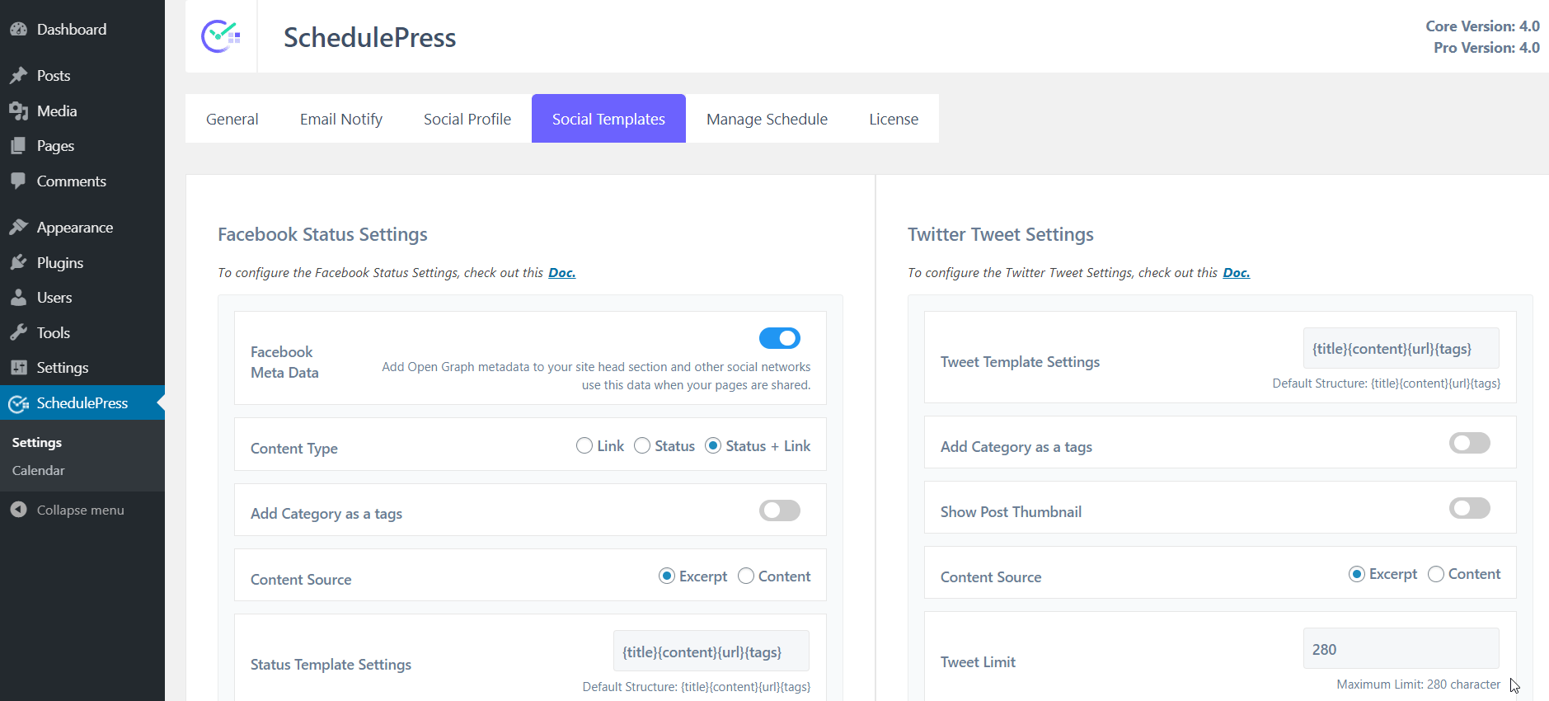Switch to the Social Profile tab

click(x=467, y=119)
